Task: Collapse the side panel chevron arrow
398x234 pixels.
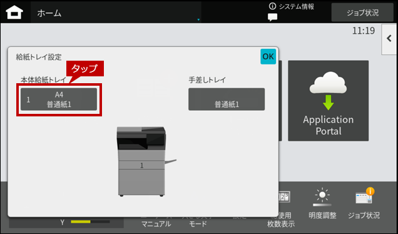Action: (x=389, y=39)
